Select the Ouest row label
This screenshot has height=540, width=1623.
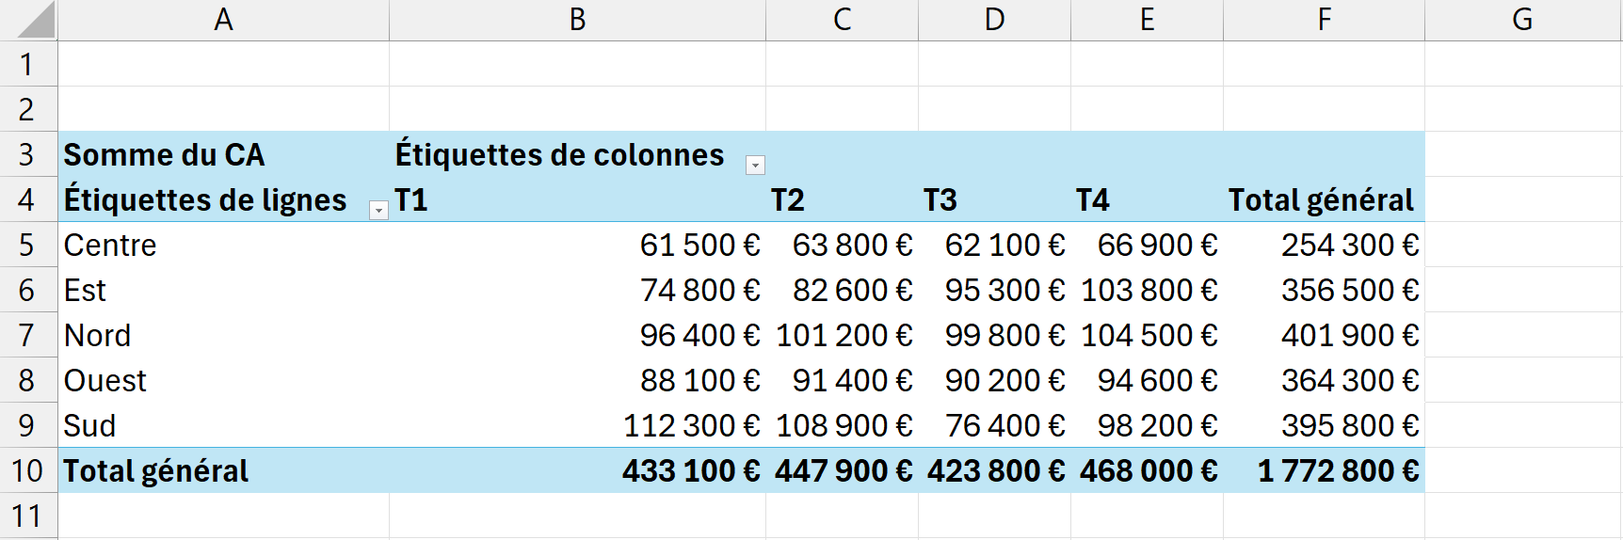[224, 380]
